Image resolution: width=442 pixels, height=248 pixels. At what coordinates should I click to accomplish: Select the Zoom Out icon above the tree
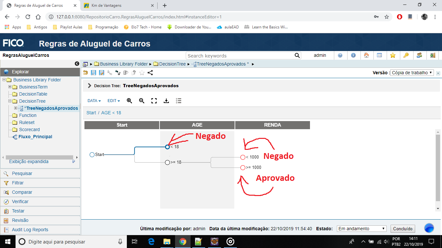click(141, 101)
